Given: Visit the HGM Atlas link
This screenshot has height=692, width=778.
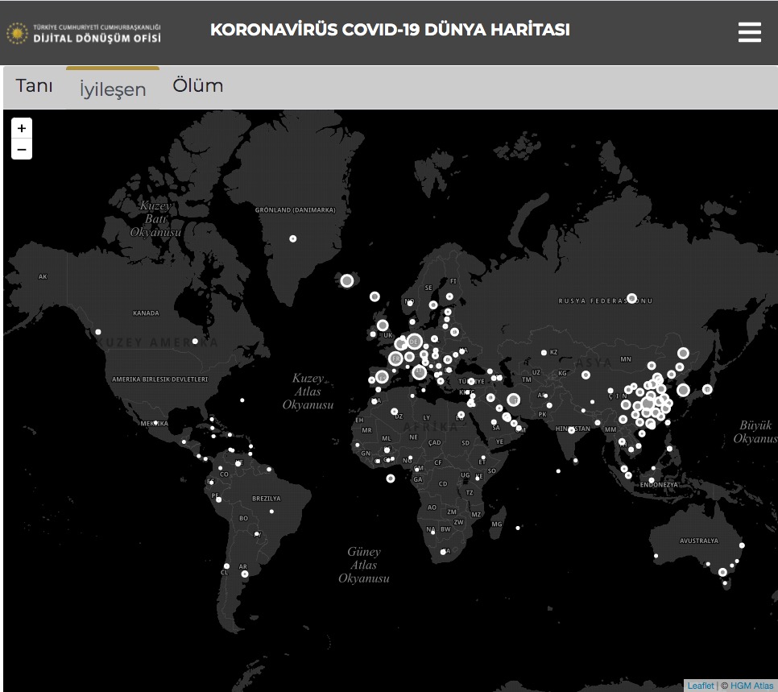Looking at the screenshot, I should coord(751,686).
